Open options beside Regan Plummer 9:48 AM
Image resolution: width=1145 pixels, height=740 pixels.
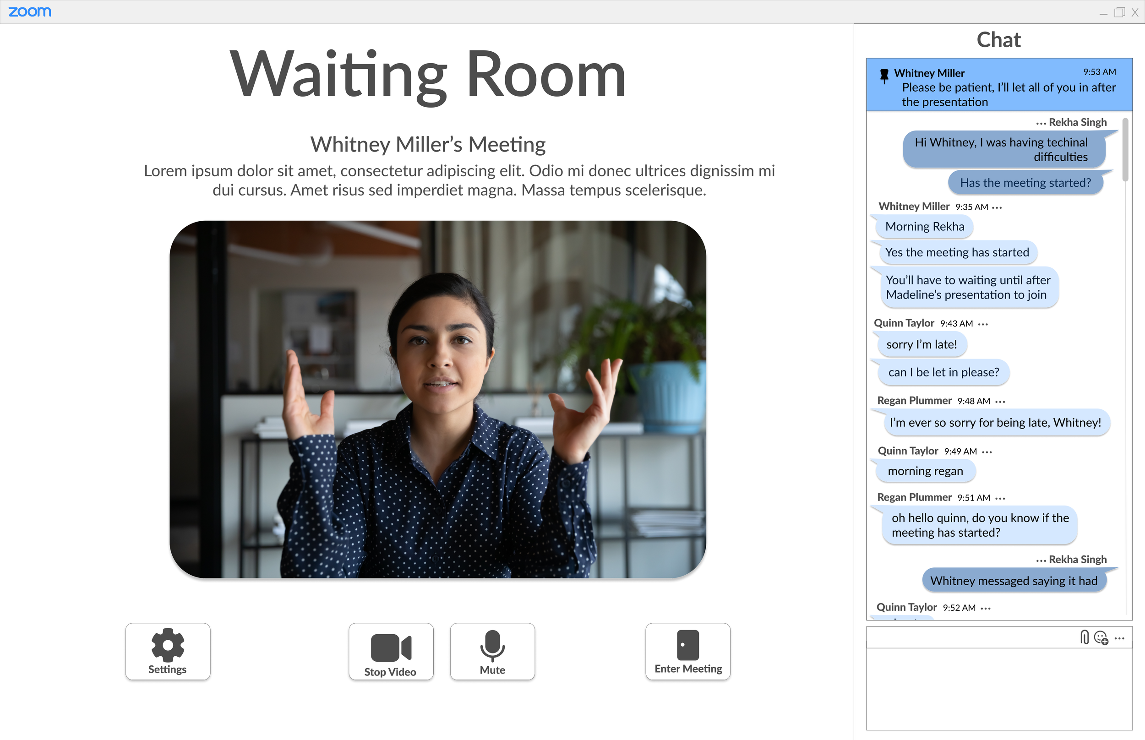point(1000,402)
